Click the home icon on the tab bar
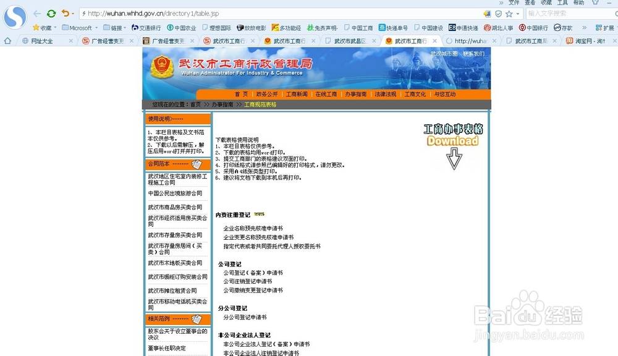This screenshot has width=618, height=356. pos(6,40)
